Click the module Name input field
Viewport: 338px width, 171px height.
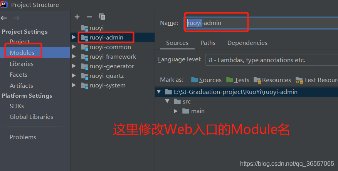[261, 23]
